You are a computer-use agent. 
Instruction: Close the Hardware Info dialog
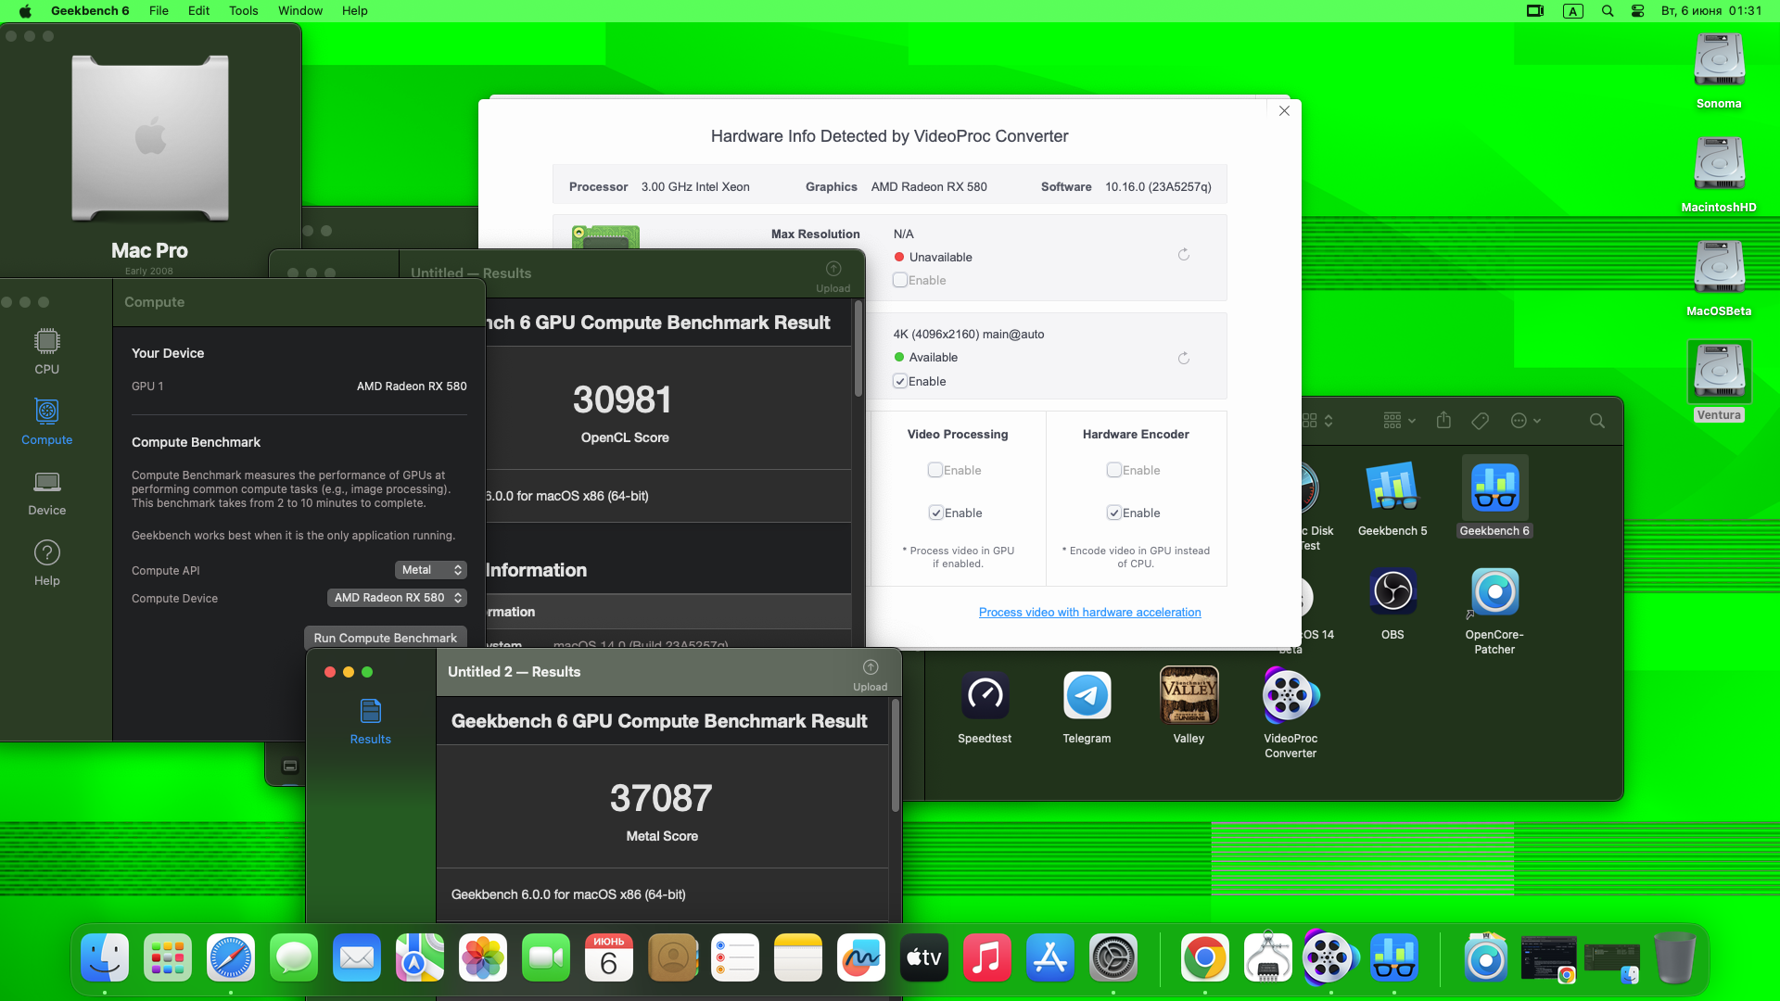(x=1284, y=111)
